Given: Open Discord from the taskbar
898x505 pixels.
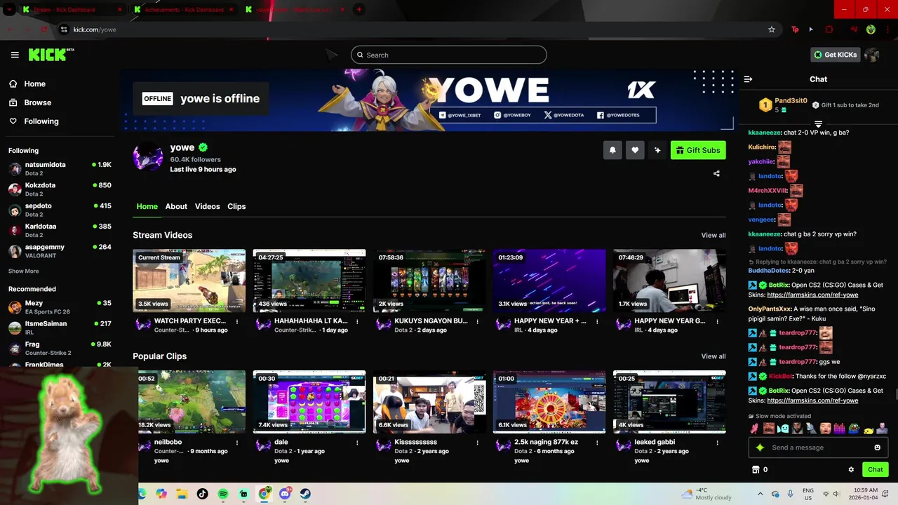Looking at the screenshot, I should [x=285, y=494].
